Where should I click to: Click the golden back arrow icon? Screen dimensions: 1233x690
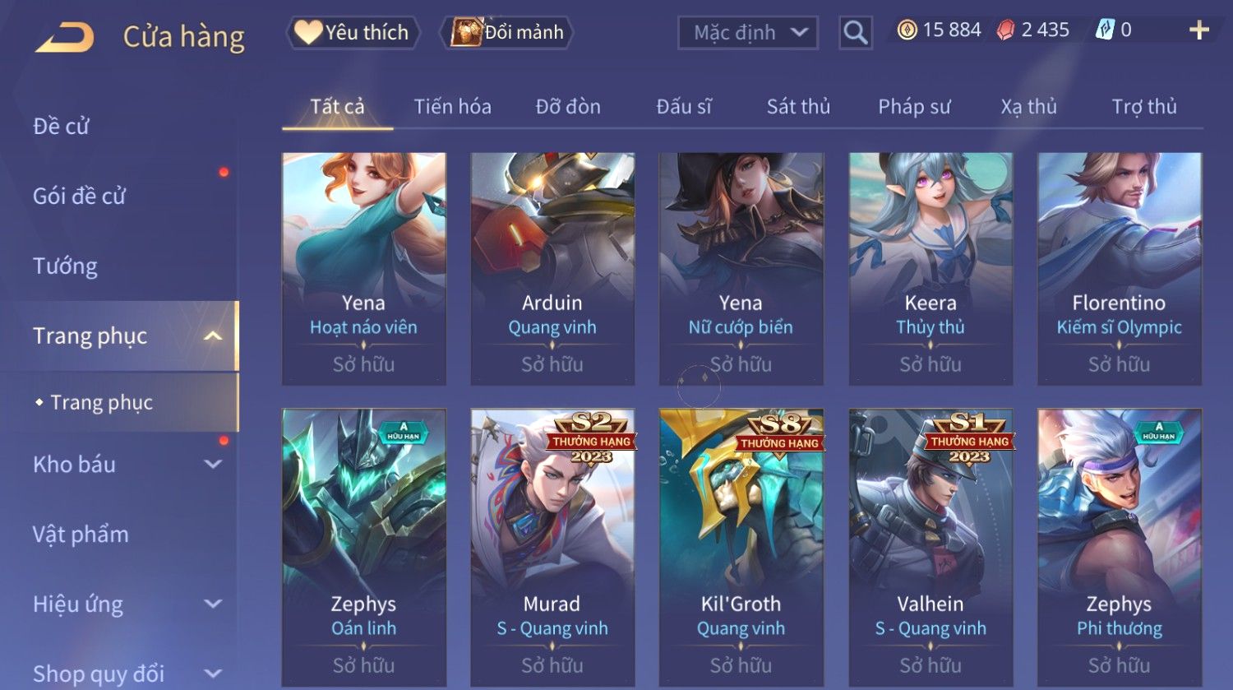click(65, 37)
